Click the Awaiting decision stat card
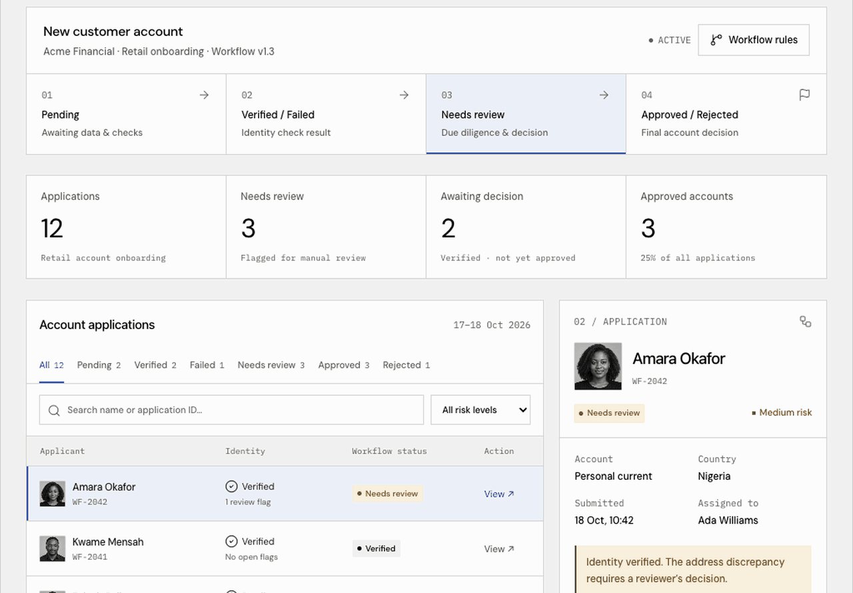Image resolution: width=853 pixels, height=593 pixels. coord(526,227)
